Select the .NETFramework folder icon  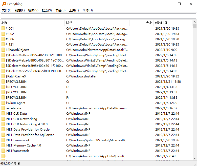pos(3,151)
